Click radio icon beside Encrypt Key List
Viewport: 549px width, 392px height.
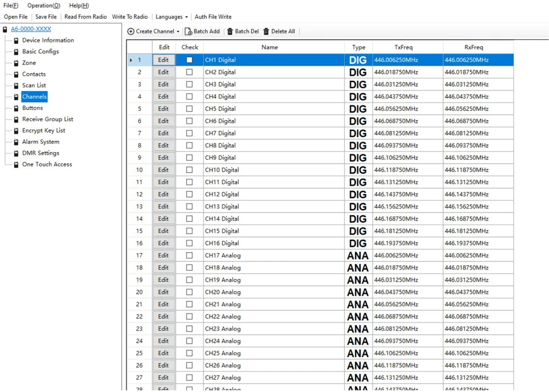(x=16, y=131)
